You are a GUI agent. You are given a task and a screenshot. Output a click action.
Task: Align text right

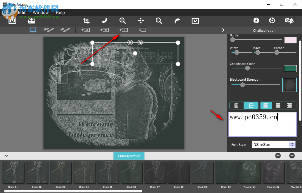pyautogui.click(x=290, y=105)
